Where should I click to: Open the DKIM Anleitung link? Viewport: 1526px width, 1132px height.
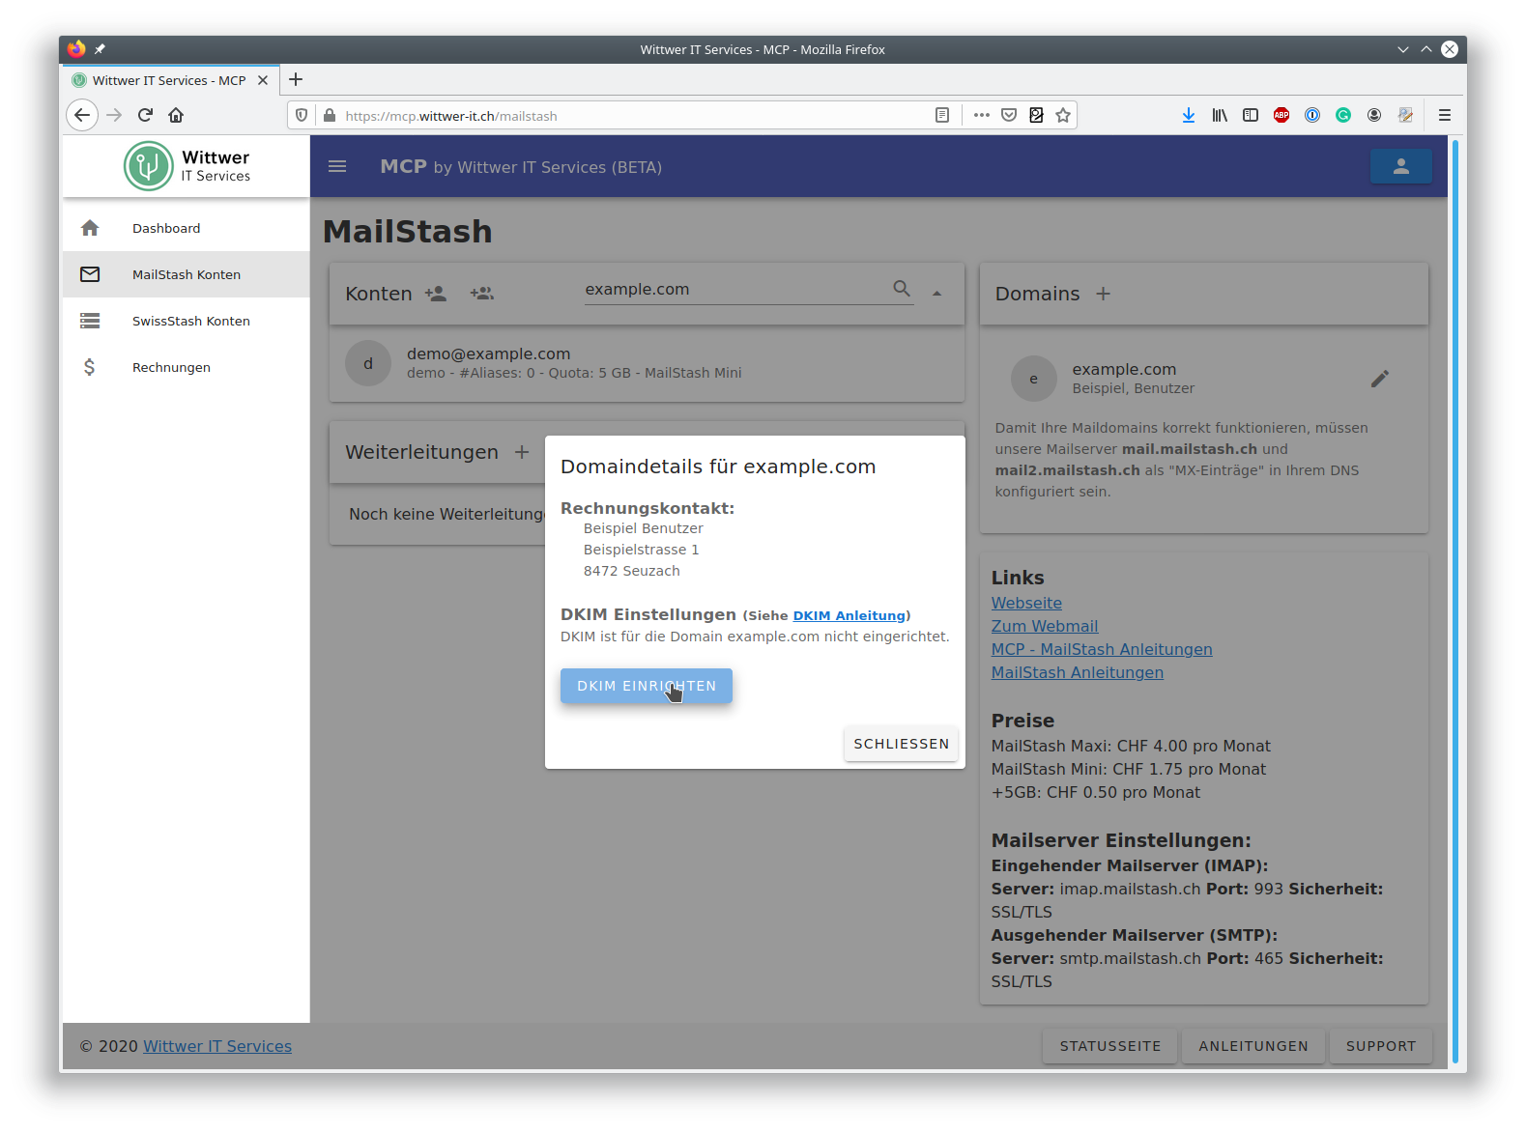849,615
